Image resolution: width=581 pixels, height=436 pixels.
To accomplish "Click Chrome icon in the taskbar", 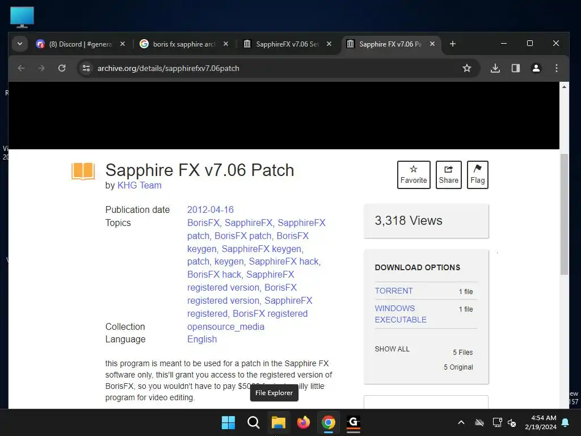I will pos(329,422).
